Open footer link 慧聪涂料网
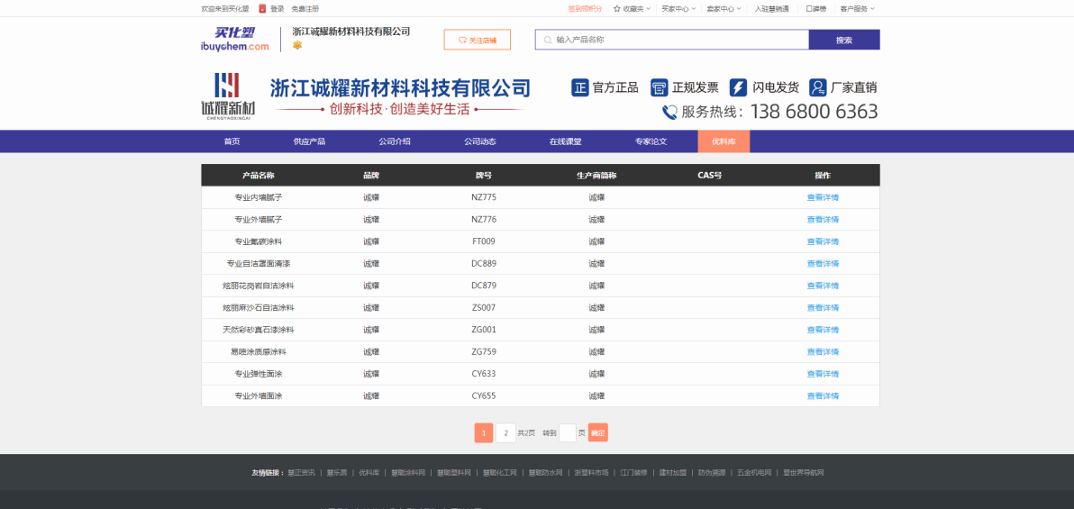Viewport: 1074px width, 509px height. click(408, 473)
